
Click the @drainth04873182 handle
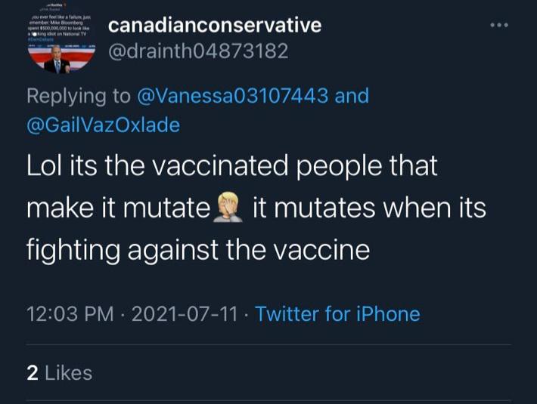point(198,53)
